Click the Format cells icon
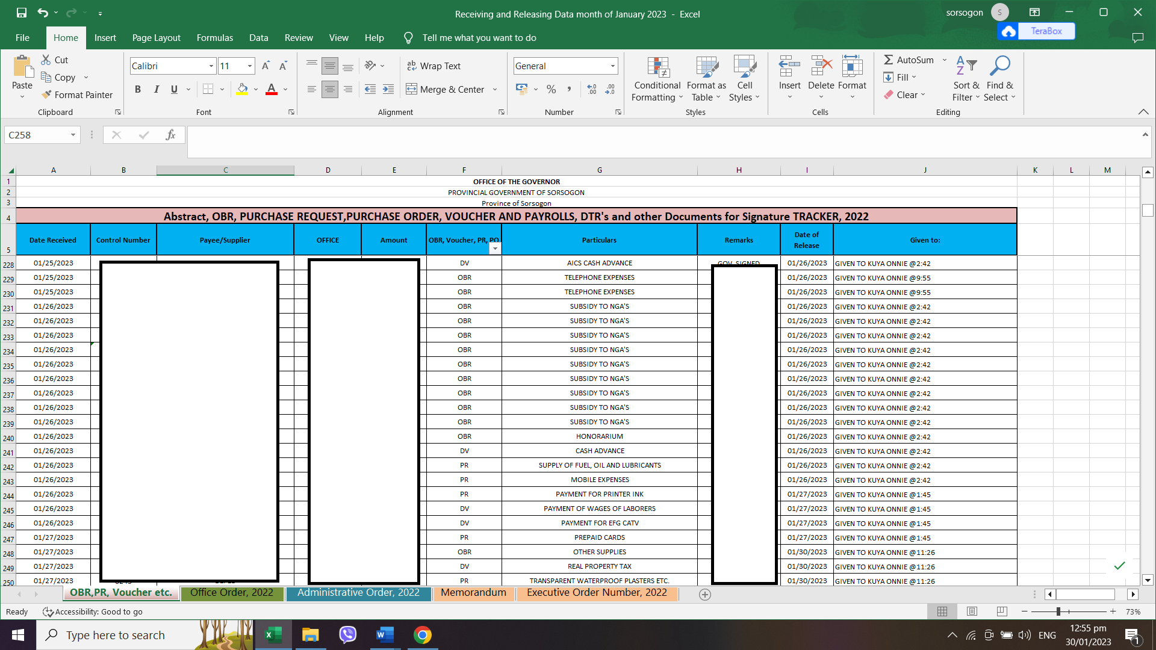Image resolution: width=1156 pixels, height=650 pixels. (x=852, y=66)
